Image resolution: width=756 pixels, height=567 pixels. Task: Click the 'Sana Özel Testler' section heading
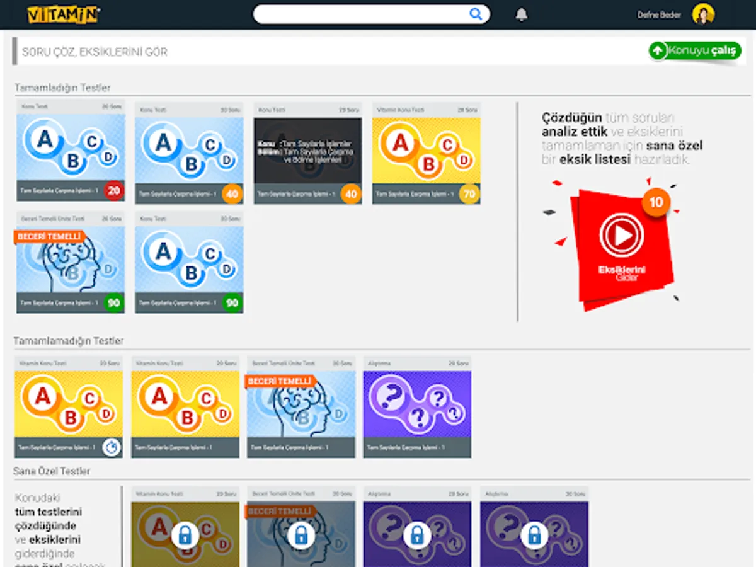(52, 471)
